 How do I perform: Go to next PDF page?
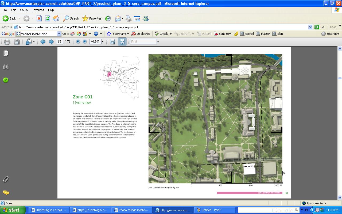coord(51,41)
